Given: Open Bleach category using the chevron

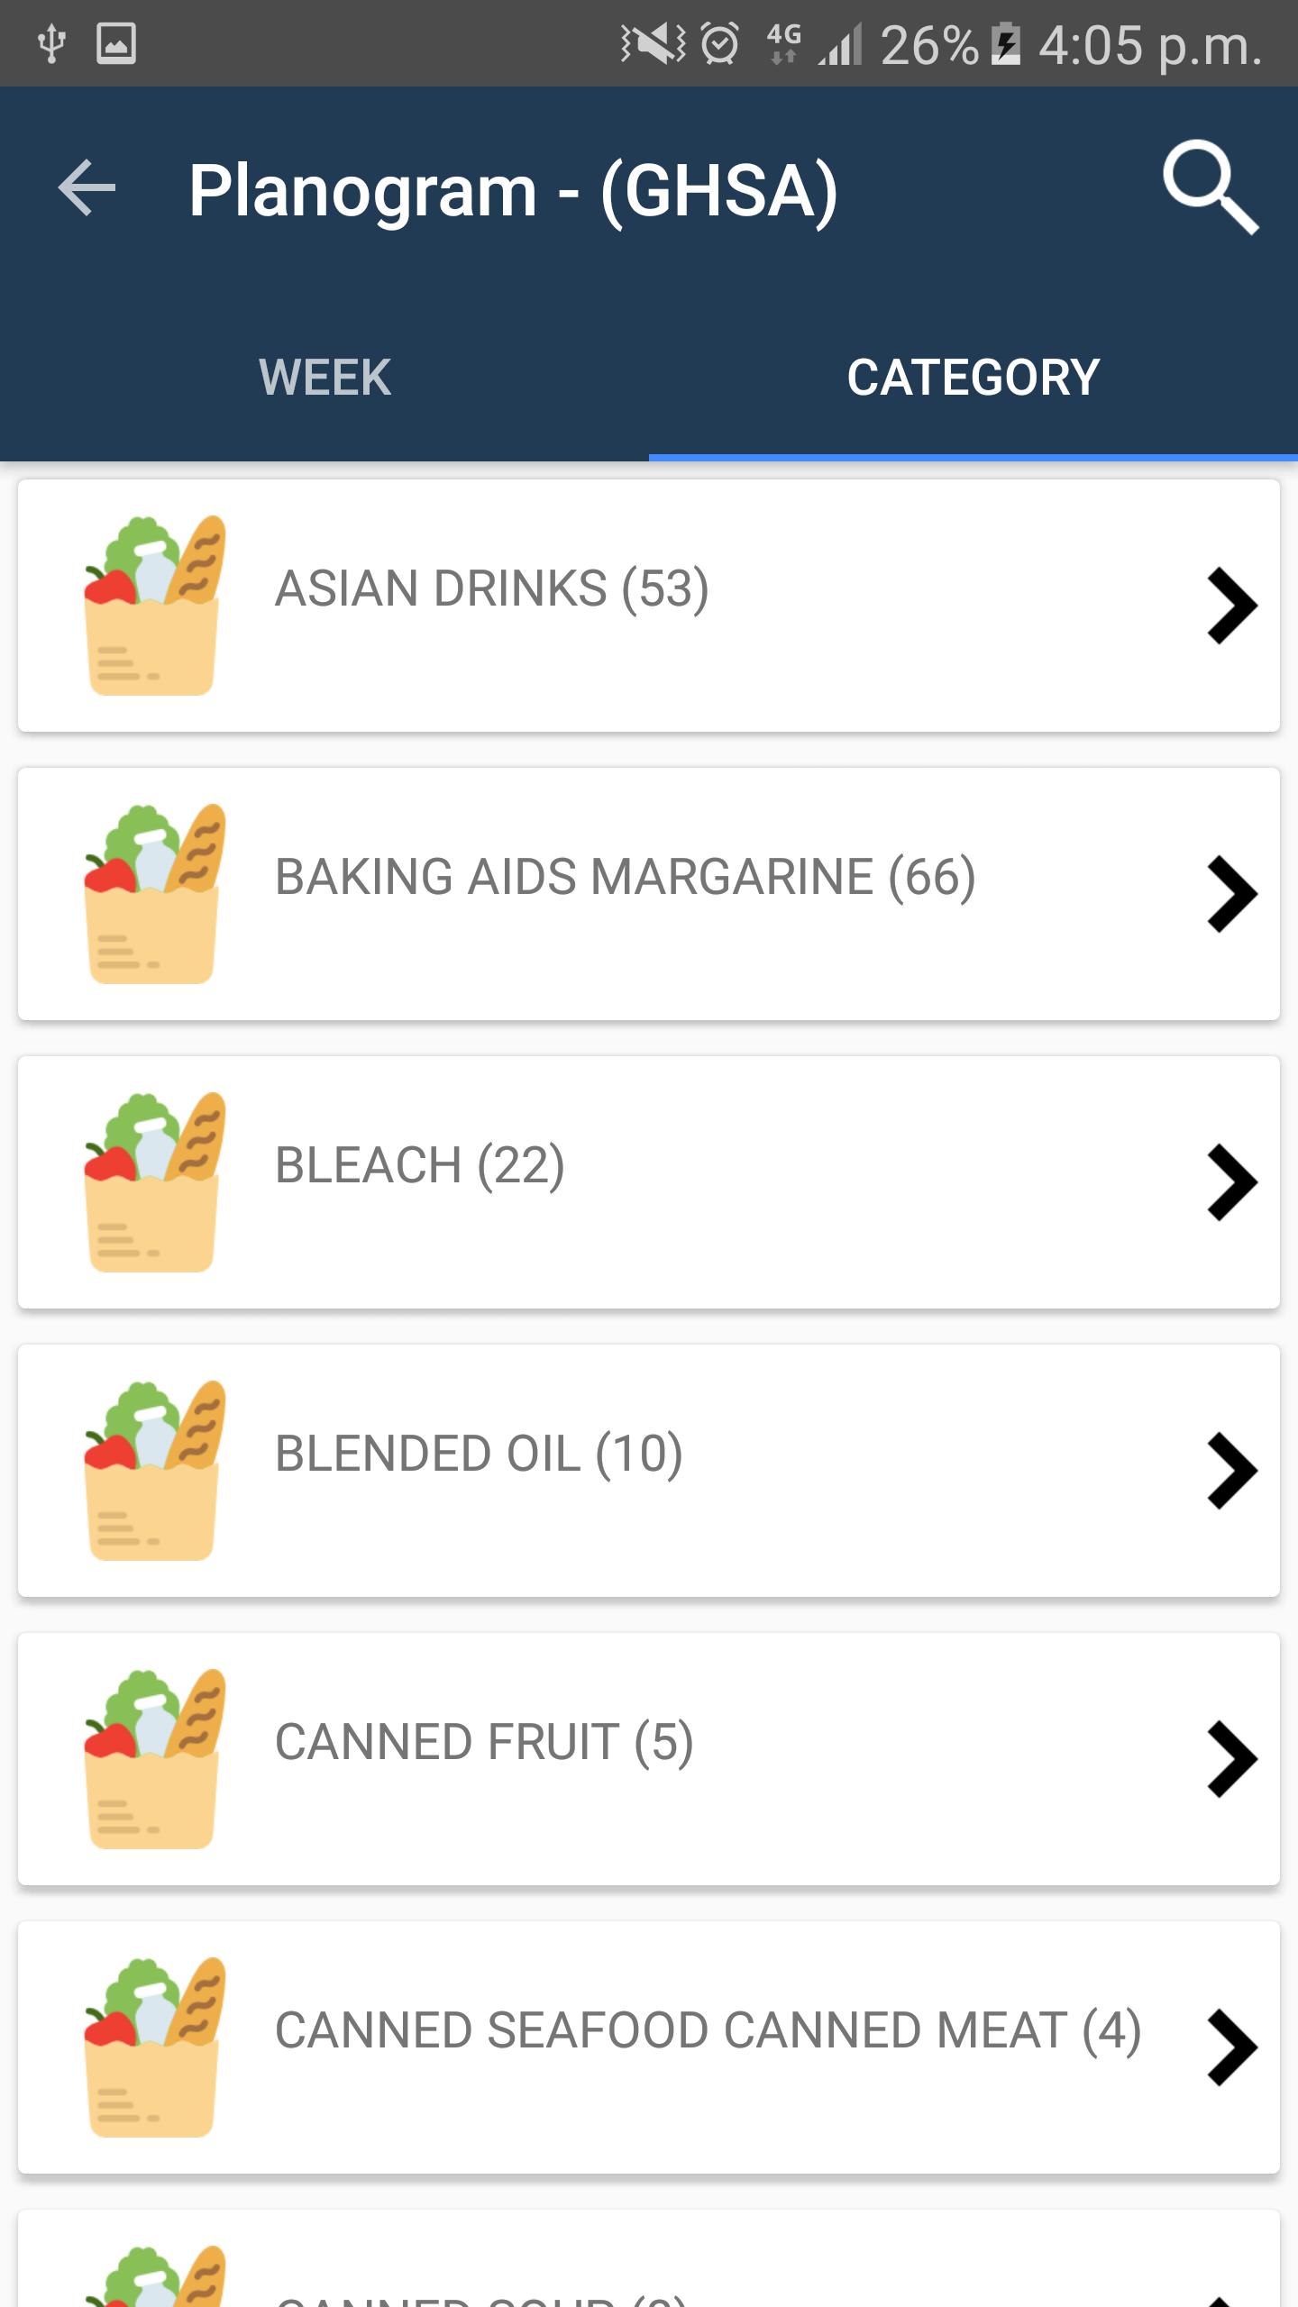Looking at the screenshot, I should [1231, 1182].
